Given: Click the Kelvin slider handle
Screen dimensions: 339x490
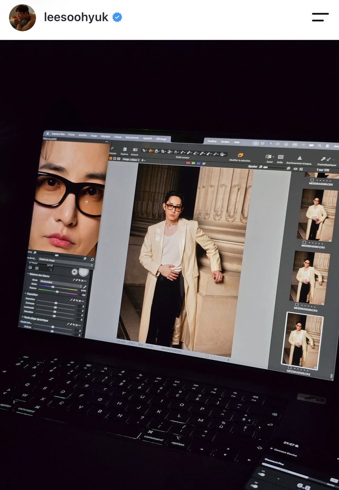Looking at the screenshot, I should click(53, 287).
